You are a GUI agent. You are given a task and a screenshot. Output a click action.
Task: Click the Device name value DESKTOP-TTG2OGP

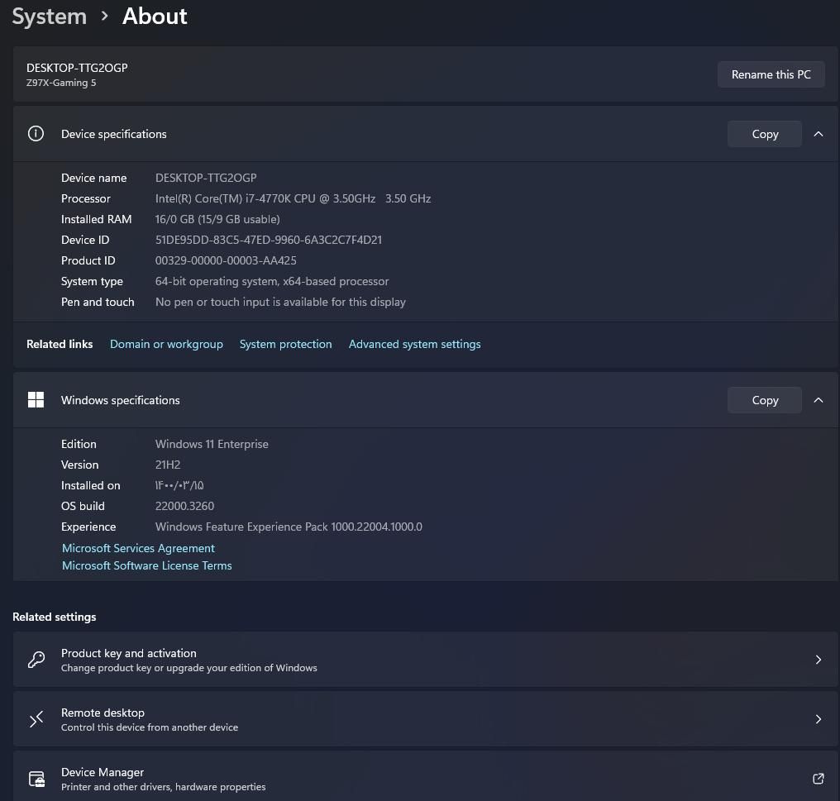click(x=206, y=178)
